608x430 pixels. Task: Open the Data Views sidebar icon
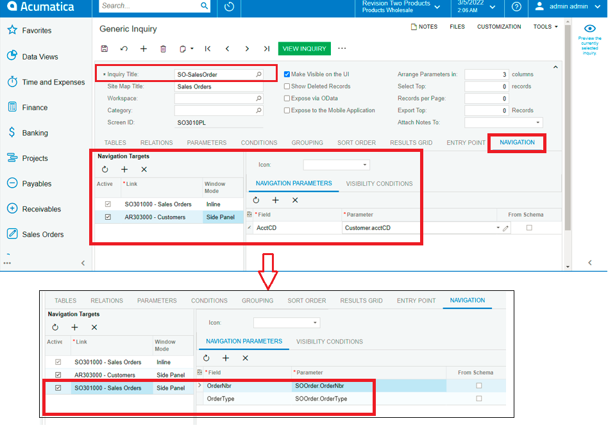pos(12,56)
